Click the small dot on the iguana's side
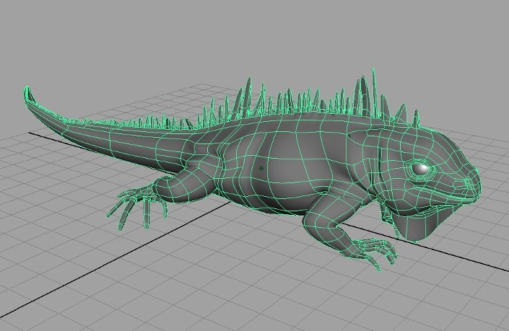This screenshot has width=509, height=331. pyautogui.click(x=261, y=168)
